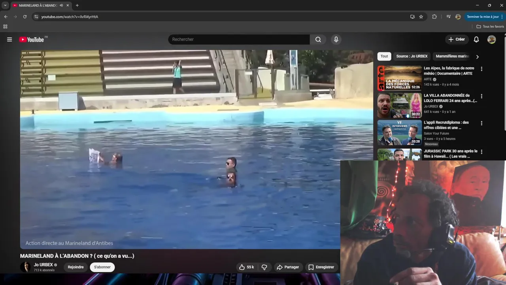
Task: View site information icon in address bar
Action: click(x=36, y=17)
